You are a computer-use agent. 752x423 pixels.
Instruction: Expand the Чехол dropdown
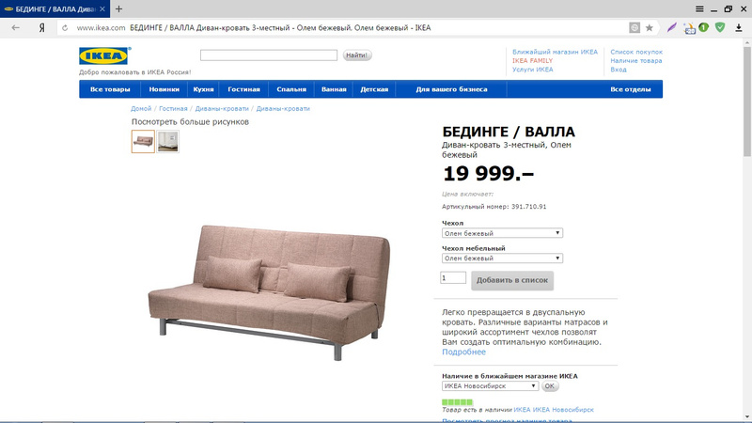(x=502, y=233)
